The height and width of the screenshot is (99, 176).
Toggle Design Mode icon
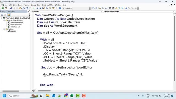(x=43, y=8)
